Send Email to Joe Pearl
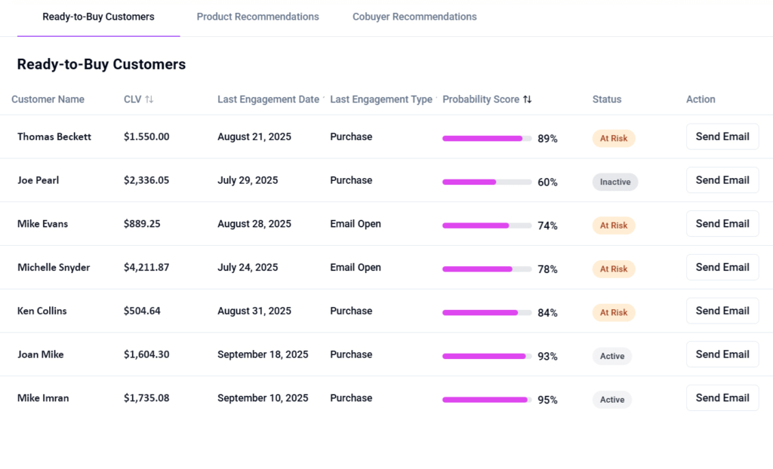This screenshot has height=469, width=773. (722, 180)
